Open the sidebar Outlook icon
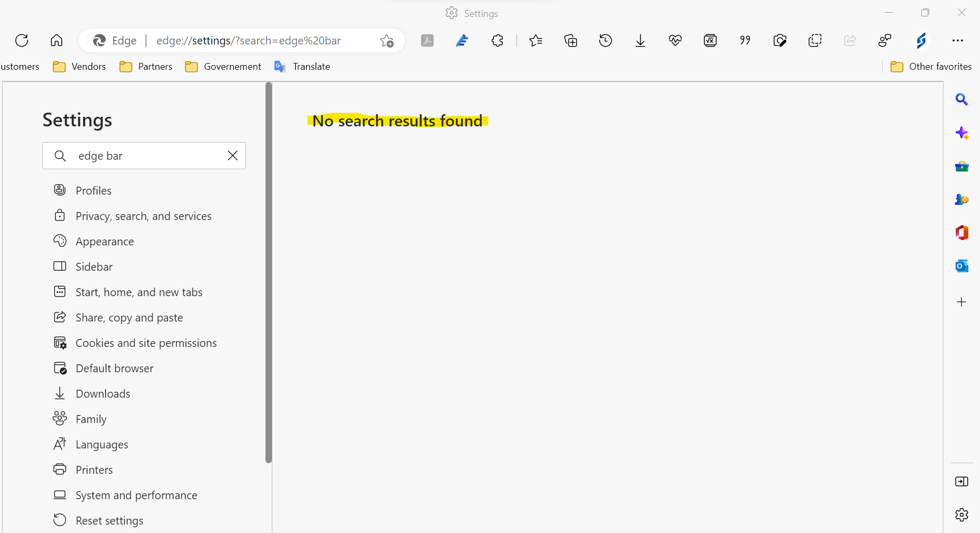Image resolution: width=980 pixels, height=533 pixels. (x=962, y=266)
